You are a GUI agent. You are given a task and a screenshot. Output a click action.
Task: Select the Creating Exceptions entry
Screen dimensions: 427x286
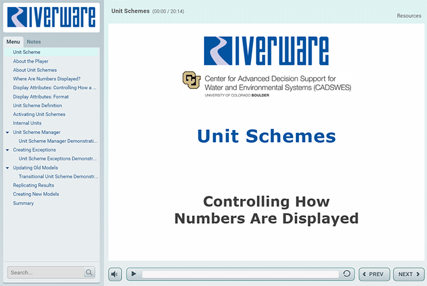pos(34,150)
